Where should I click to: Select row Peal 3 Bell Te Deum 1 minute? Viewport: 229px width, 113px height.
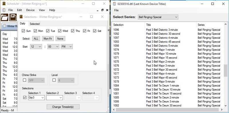coord(168,86)
